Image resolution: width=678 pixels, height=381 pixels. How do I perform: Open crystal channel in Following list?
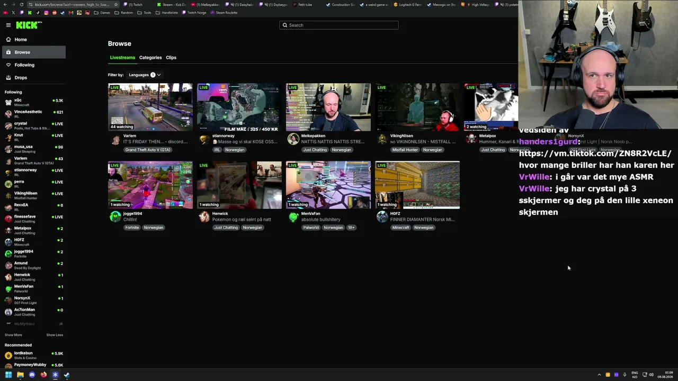point(34,125)
